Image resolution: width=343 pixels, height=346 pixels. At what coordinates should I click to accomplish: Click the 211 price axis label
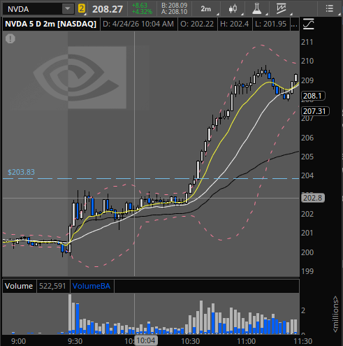click(307, 43)
